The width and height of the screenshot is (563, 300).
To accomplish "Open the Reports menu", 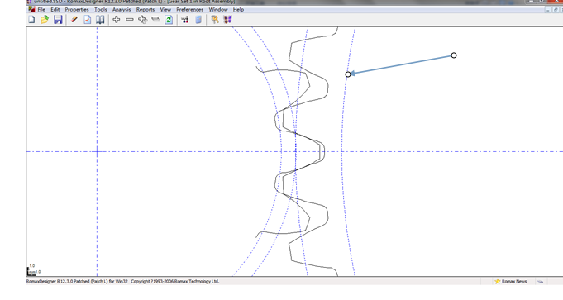I will pyautogui.click(x=146, y=10).
